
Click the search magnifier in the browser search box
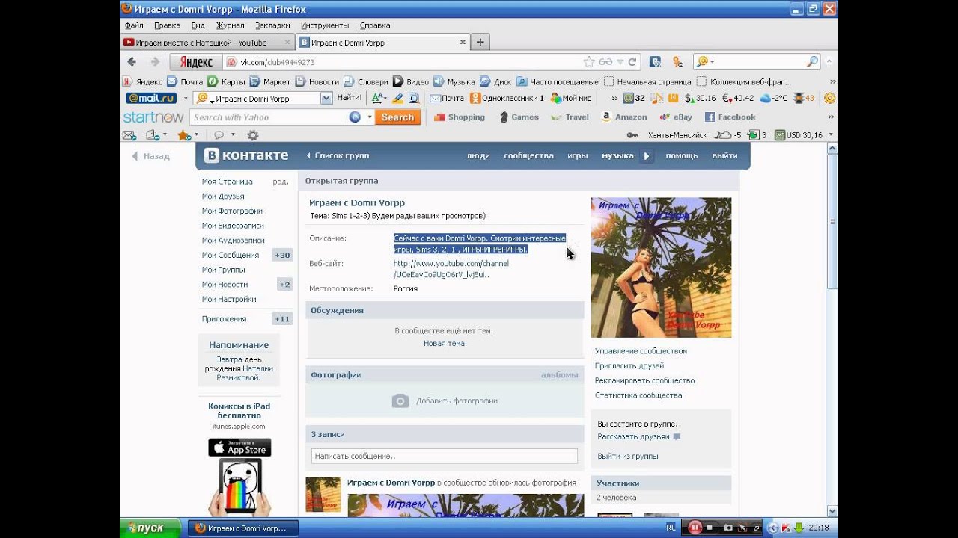pos(812,62)
